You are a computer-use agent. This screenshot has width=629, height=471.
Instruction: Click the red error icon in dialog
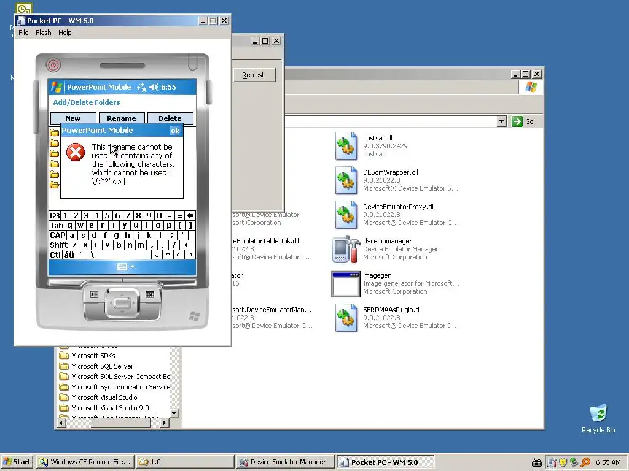click(76, 152)
